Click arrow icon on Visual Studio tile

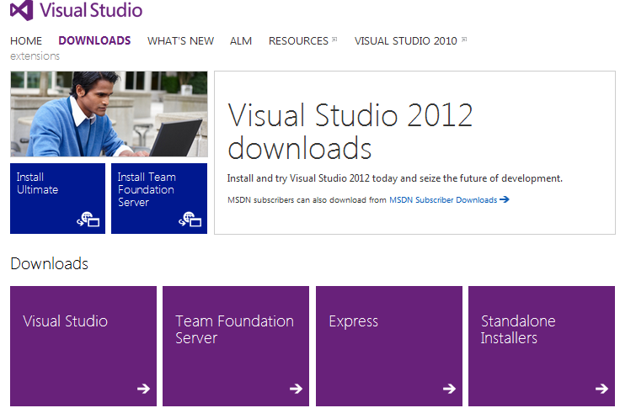click(x=143, y=389)
